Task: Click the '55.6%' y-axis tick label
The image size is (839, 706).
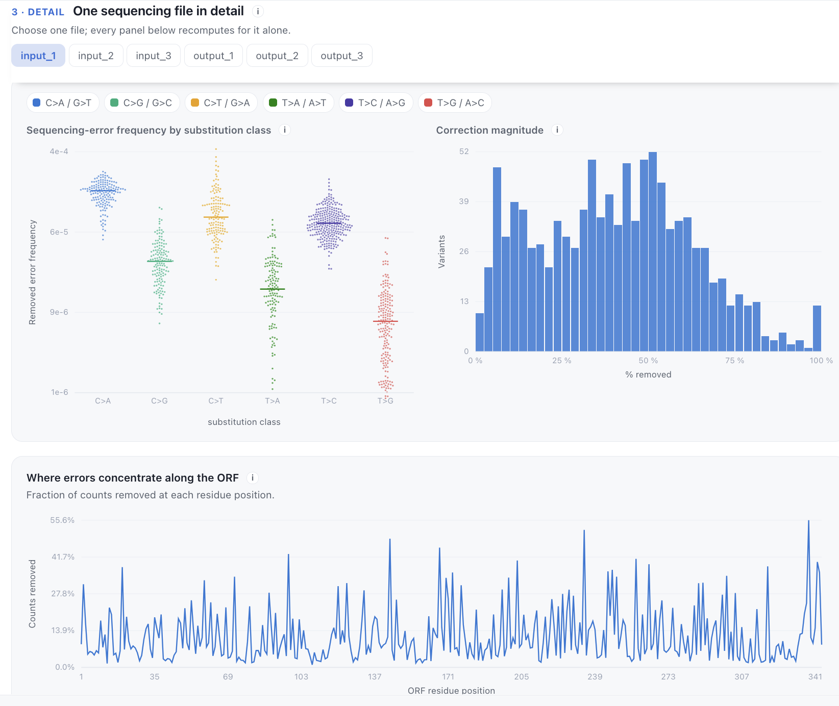Action: [x=62, y=520]
